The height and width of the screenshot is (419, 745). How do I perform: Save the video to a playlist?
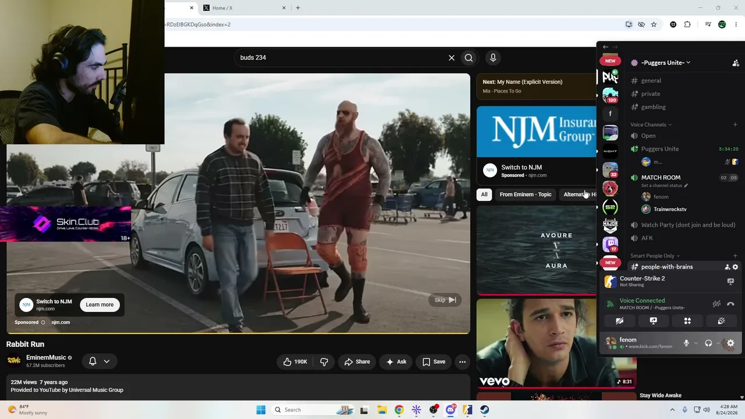coord(434,362)
